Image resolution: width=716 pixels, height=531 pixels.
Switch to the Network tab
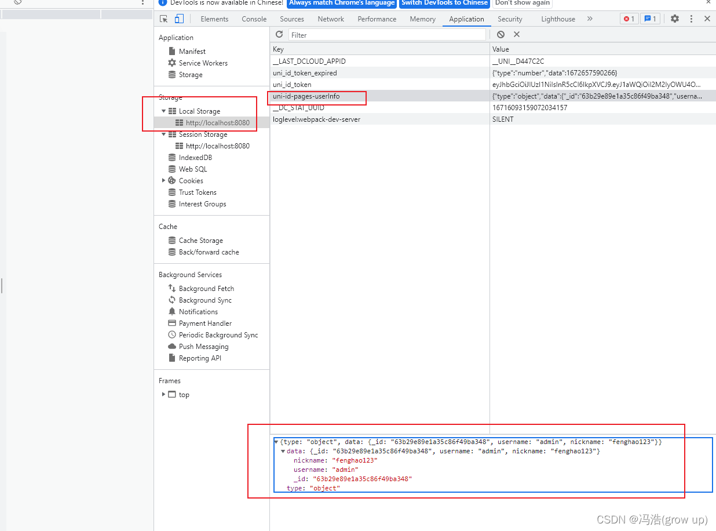coord(331,19)
